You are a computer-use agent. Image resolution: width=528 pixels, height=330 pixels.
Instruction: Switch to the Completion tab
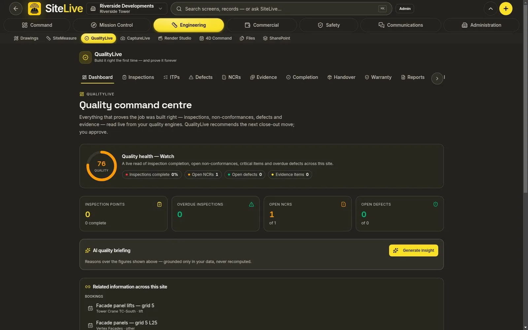(x=302, y=77)
